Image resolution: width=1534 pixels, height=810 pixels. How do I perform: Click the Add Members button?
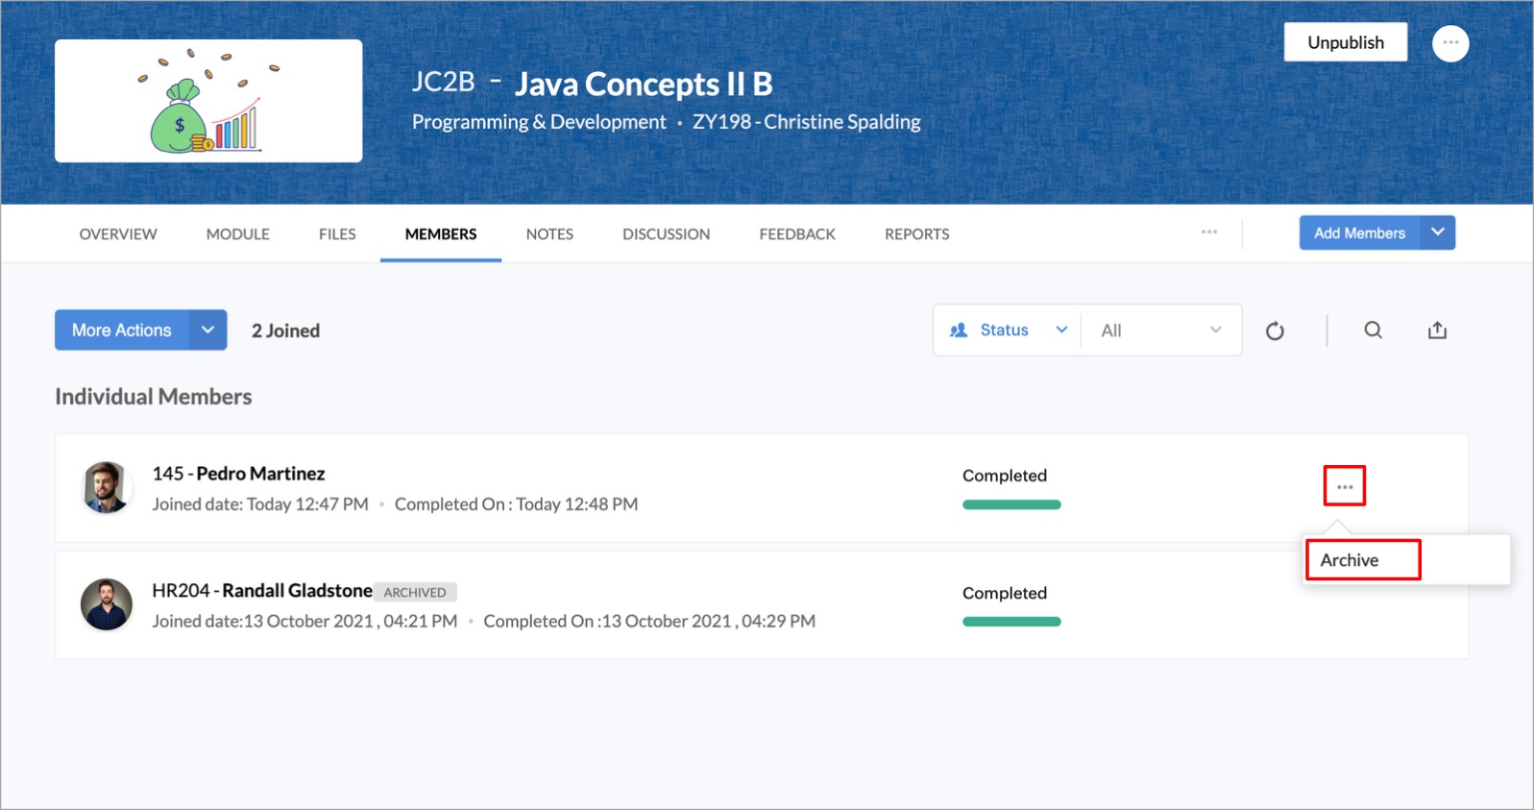pyautogui.click(x=1358, y=233)
